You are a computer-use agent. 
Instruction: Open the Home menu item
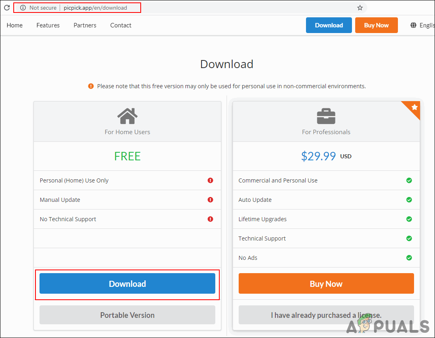point(15,25)
